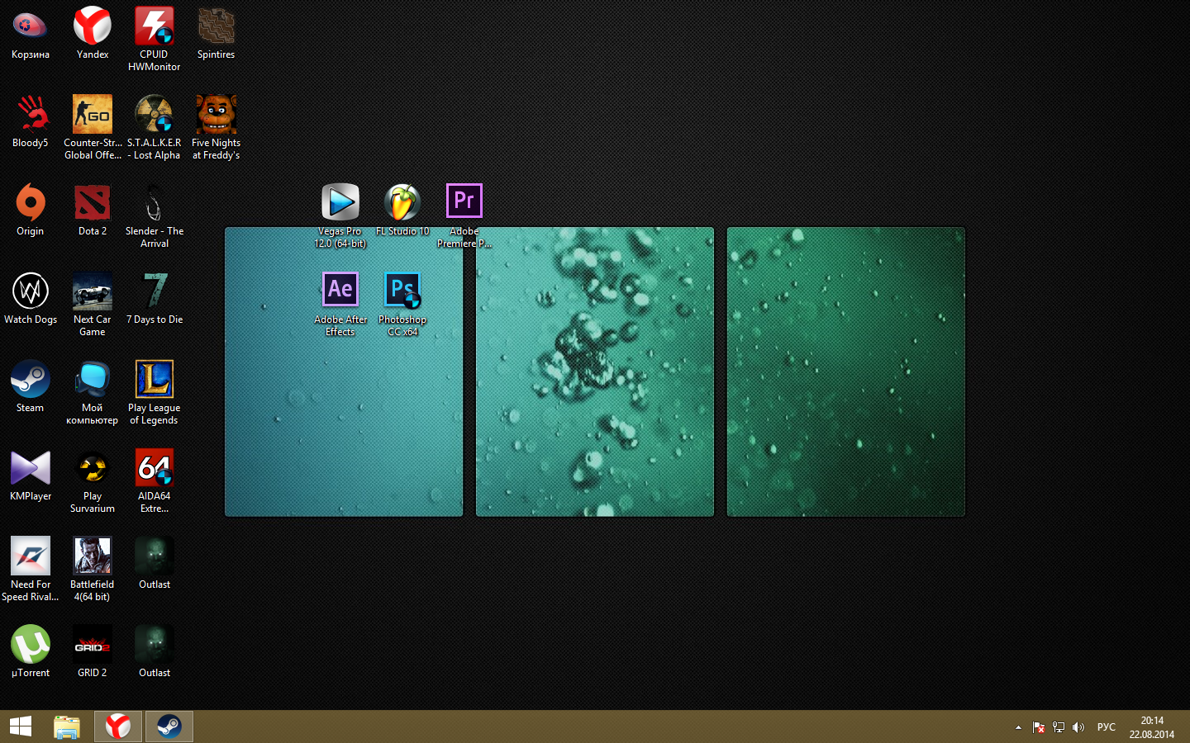Image resolution: width=1190 pixels, height=743 pixels.
Task: Select the Play League of Legends icon
Action: (154, 380)
